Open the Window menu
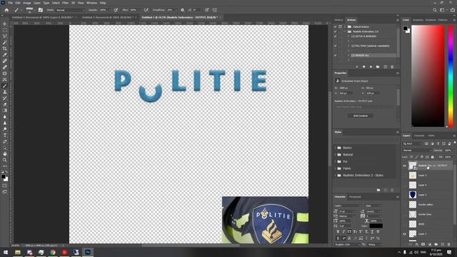457x257 pixels. (91, 3)
